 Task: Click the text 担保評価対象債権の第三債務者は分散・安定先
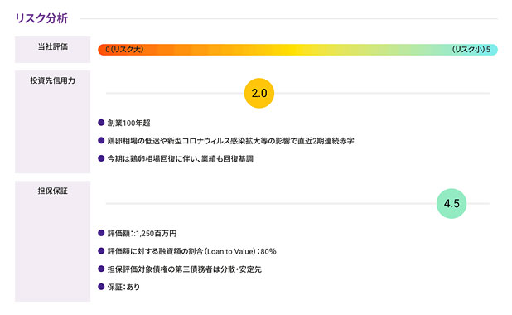pos(185,269)
